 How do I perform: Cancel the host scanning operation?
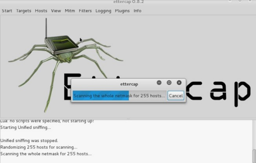[x=176, y=95]
